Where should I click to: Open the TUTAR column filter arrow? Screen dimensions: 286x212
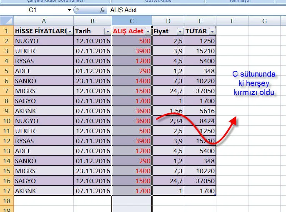point(212,31)
